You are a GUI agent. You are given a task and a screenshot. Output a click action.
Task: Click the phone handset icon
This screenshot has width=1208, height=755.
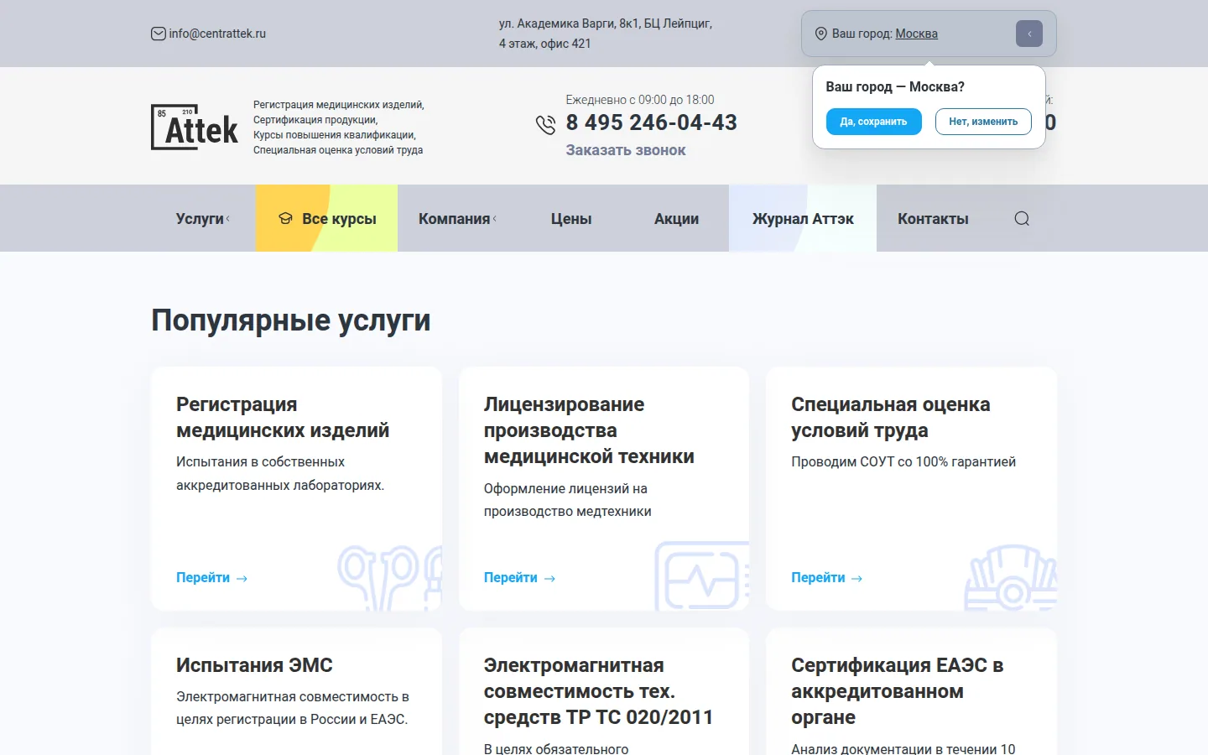tap(545, 125)
